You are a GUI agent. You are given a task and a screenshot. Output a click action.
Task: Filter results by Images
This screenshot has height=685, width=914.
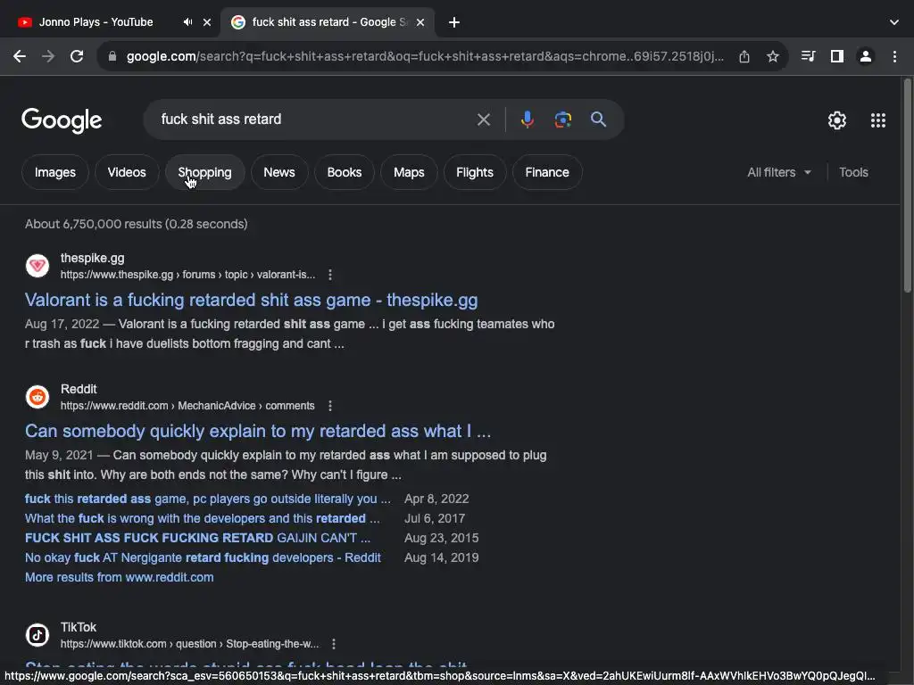[55, 172]
